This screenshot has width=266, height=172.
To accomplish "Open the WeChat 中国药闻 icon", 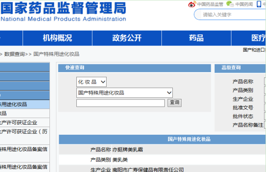I will point(230,4).
